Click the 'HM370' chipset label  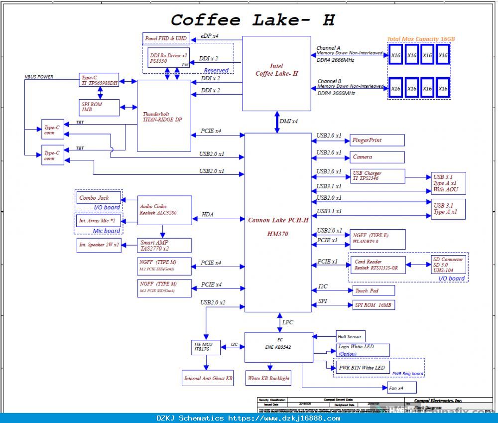tap(277, 234)
